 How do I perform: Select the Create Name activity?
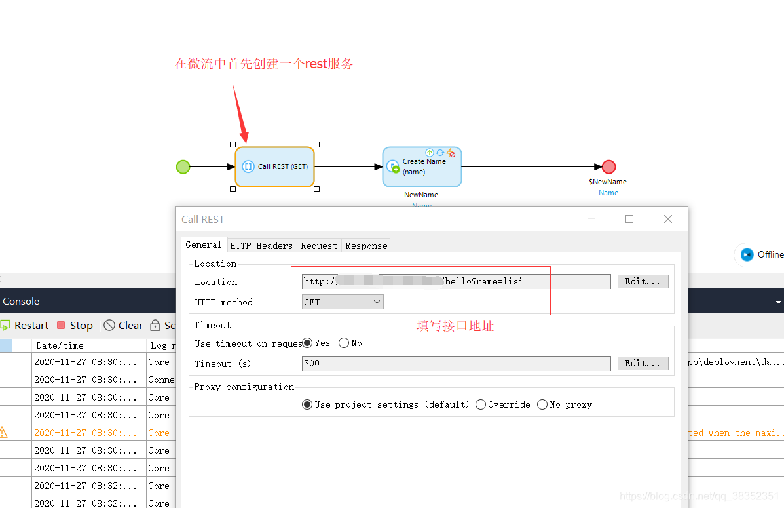point(422,166)
